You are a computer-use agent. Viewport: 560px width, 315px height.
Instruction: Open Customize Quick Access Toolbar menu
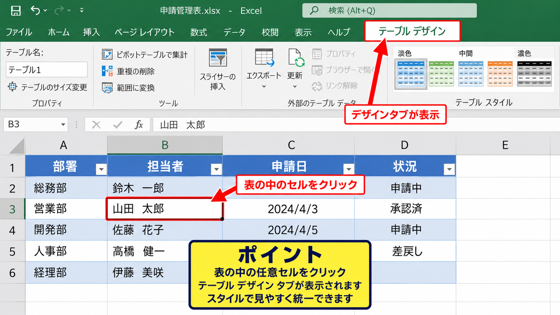[82, 10]
